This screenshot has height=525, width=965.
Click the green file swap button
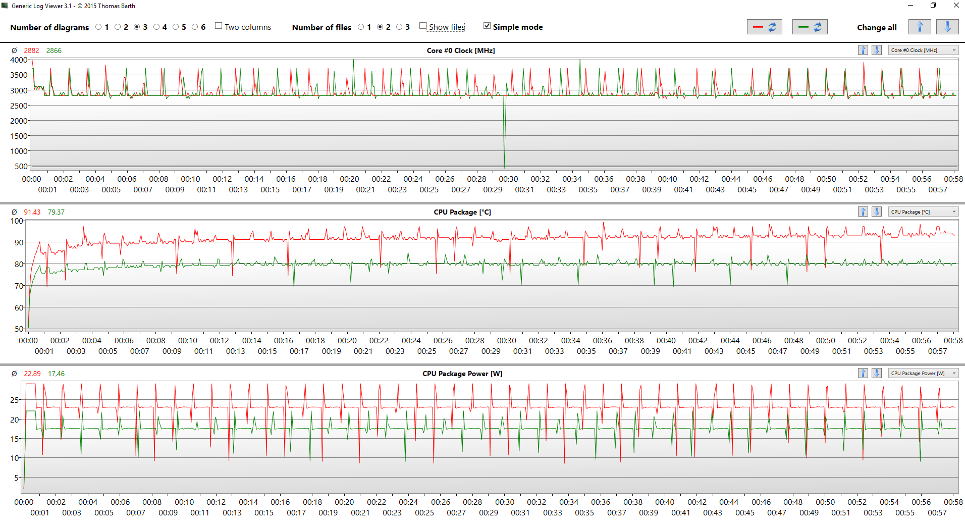[810, 27]
